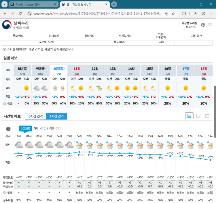
Task: Open the hamburger menu on 날씨누리 header
Action: 210,25
